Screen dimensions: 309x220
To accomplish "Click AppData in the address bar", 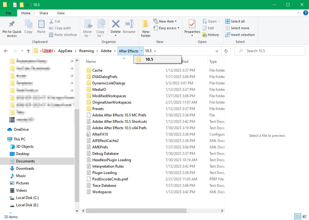I will (x=65, y=51).
